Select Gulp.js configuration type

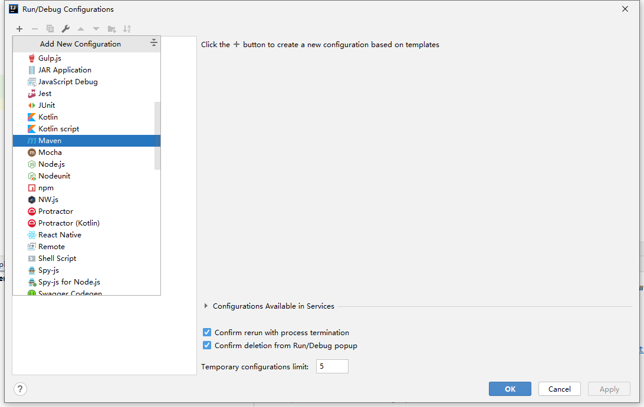click(87, 58)
